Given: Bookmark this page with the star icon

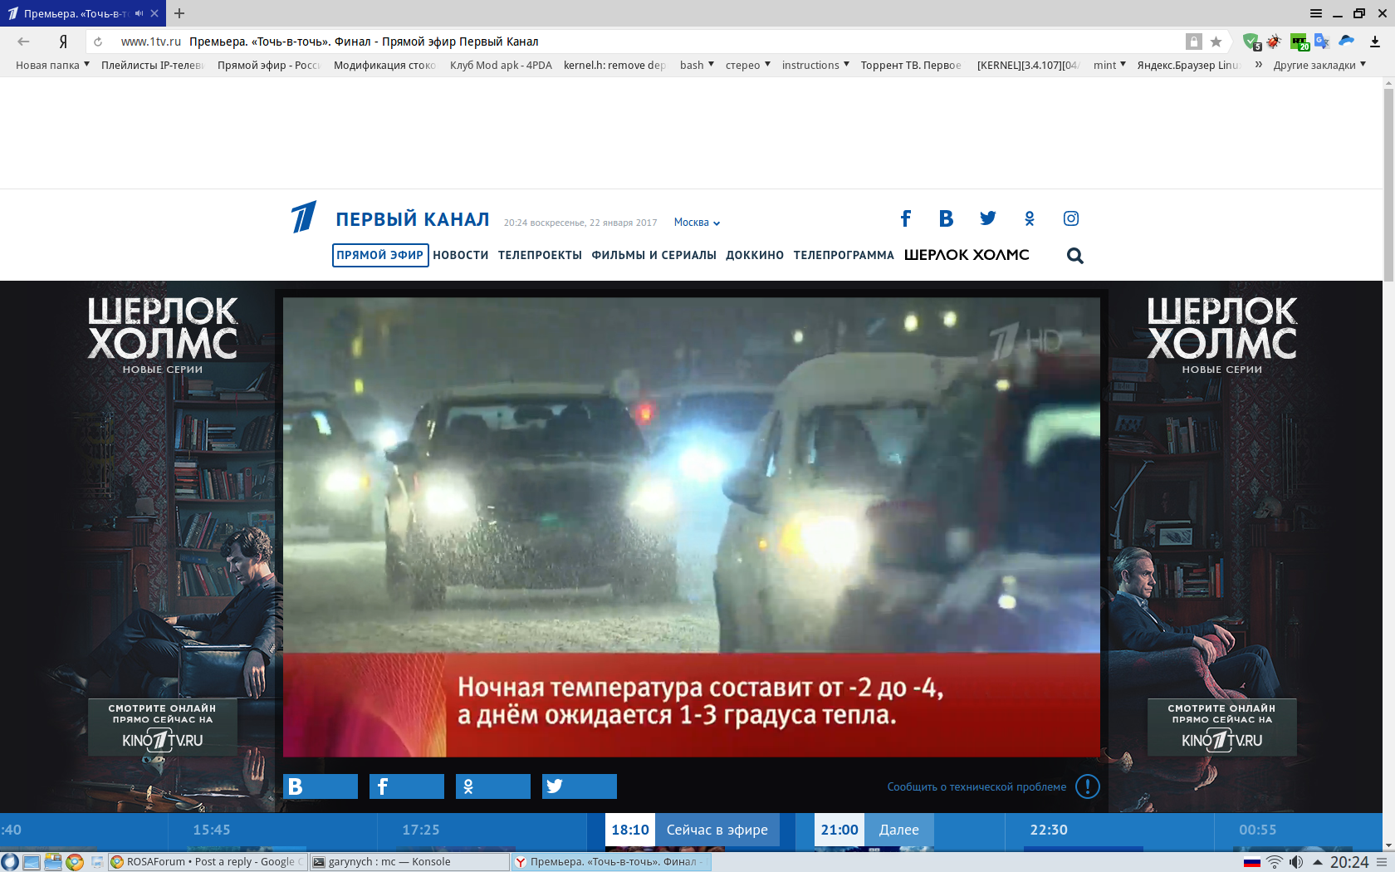Looking at the screenshot, I should [x=1216, y=42].
